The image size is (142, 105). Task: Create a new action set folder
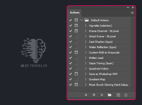click(110, 95)
